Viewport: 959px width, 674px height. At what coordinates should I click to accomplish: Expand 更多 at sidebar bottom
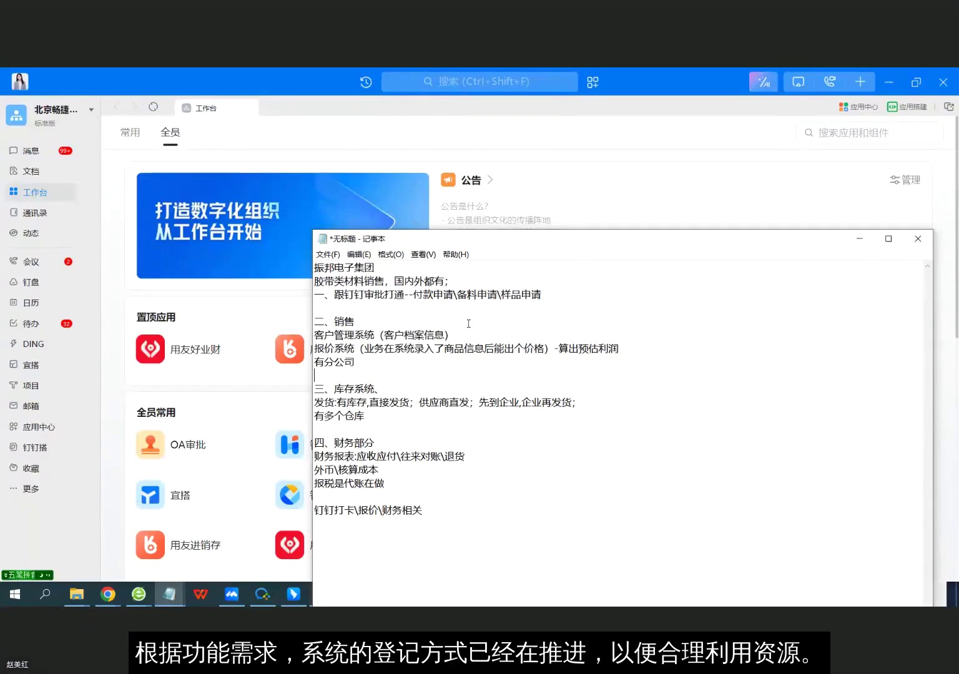30,489
